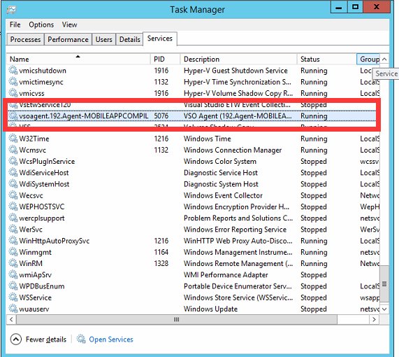Select the Windows Event Collector description
Viewport: 399px width, 357px height.
pos(223,195)
